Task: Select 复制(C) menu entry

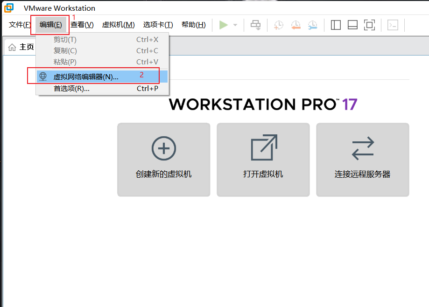Action: (102, 51)
